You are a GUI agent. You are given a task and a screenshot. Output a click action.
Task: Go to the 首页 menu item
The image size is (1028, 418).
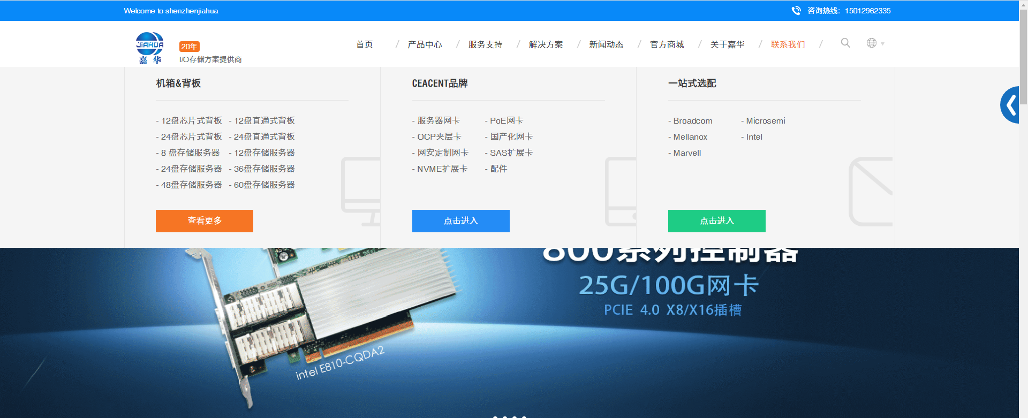[x=364, y=44]
